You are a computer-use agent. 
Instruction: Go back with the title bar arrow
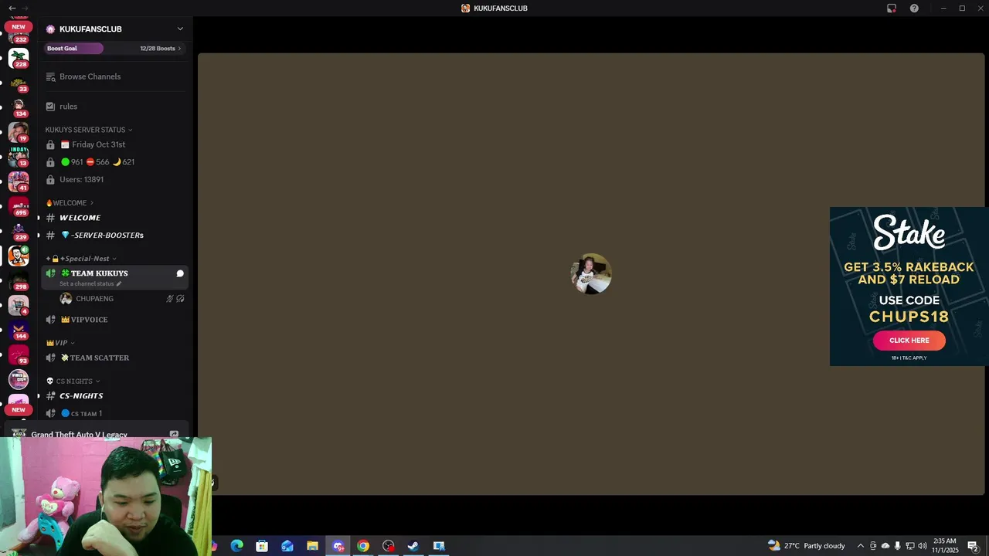(x=12, y=8)
